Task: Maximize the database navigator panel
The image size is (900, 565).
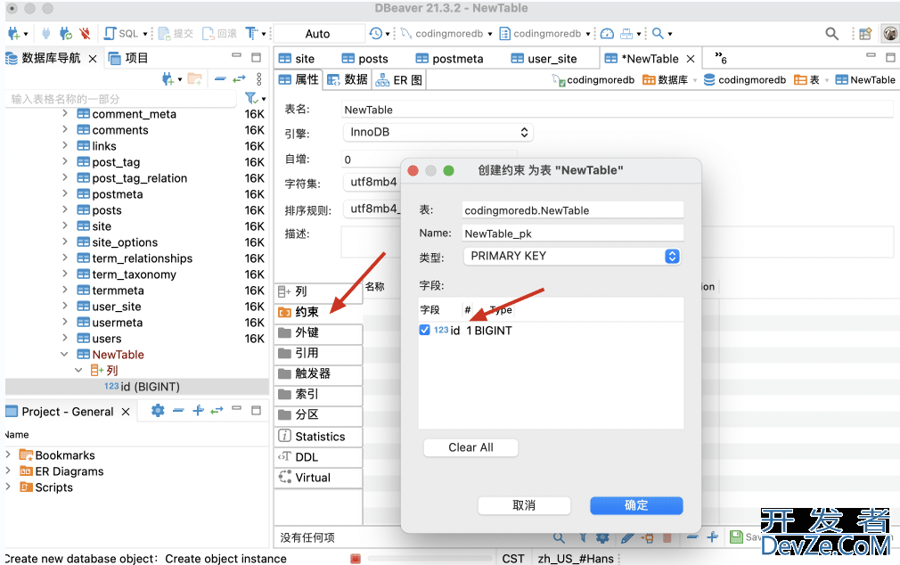Action: coord(256,57)
